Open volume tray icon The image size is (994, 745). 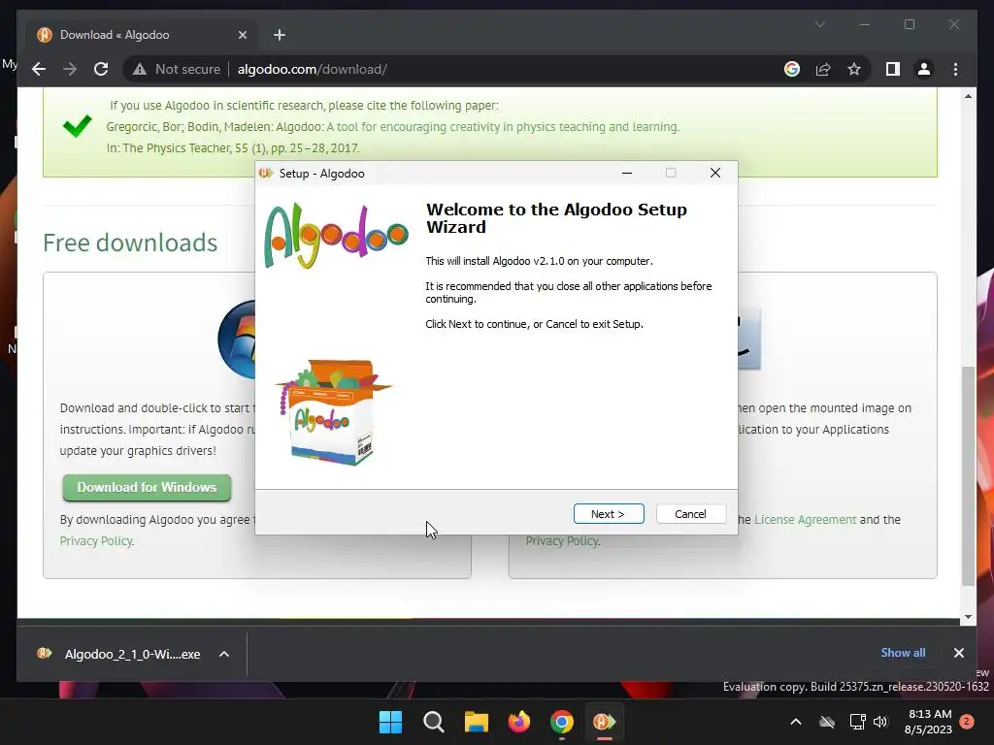click(879, 722)
